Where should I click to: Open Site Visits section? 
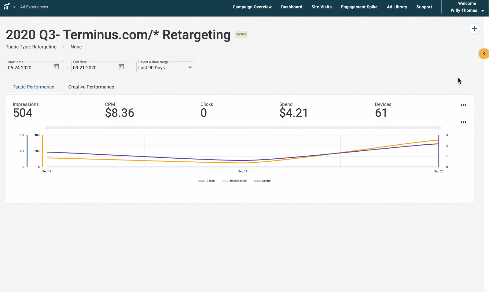point(322,7)
